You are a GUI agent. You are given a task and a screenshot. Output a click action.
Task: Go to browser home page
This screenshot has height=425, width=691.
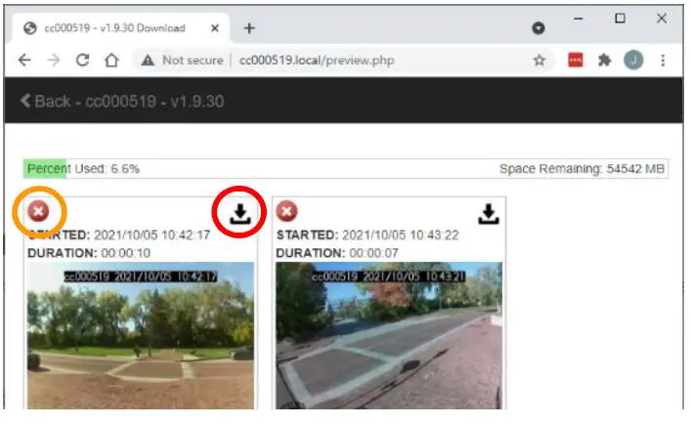click(x=111, y=60)
